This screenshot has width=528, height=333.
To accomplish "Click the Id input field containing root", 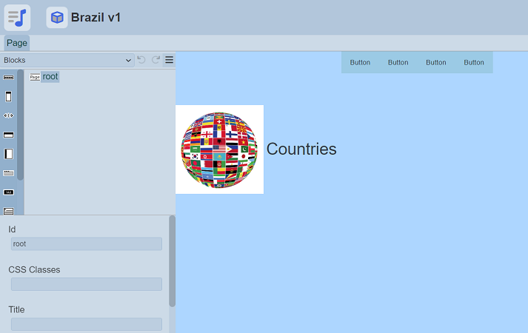I will tap(86, 244).
